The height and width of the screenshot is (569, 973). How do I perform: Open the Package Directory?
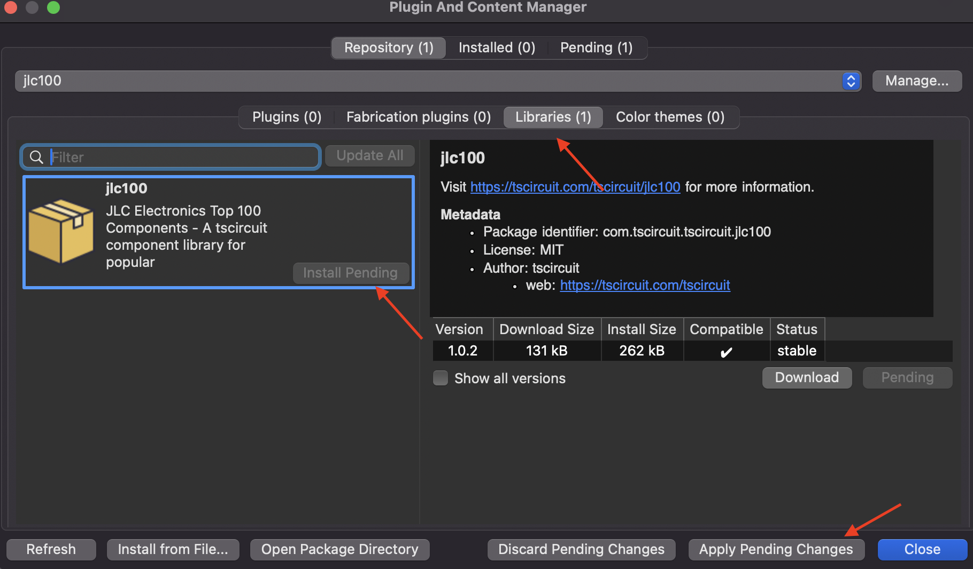point(339,549)
